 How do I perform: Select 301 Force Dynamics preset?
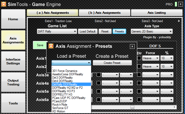pos(71,71)
